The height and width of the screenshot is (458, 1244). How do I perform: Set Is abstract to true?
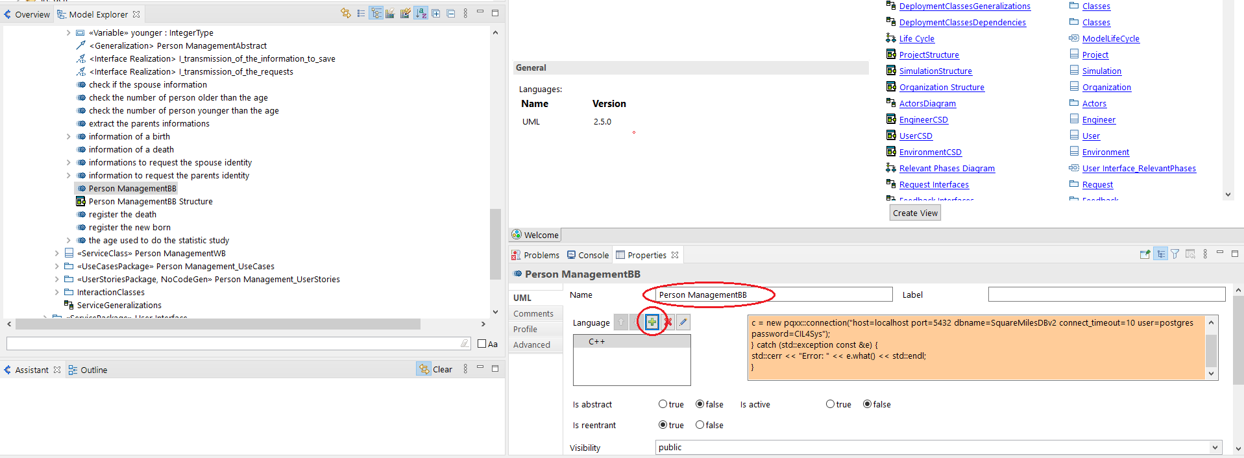coord(663,404)
